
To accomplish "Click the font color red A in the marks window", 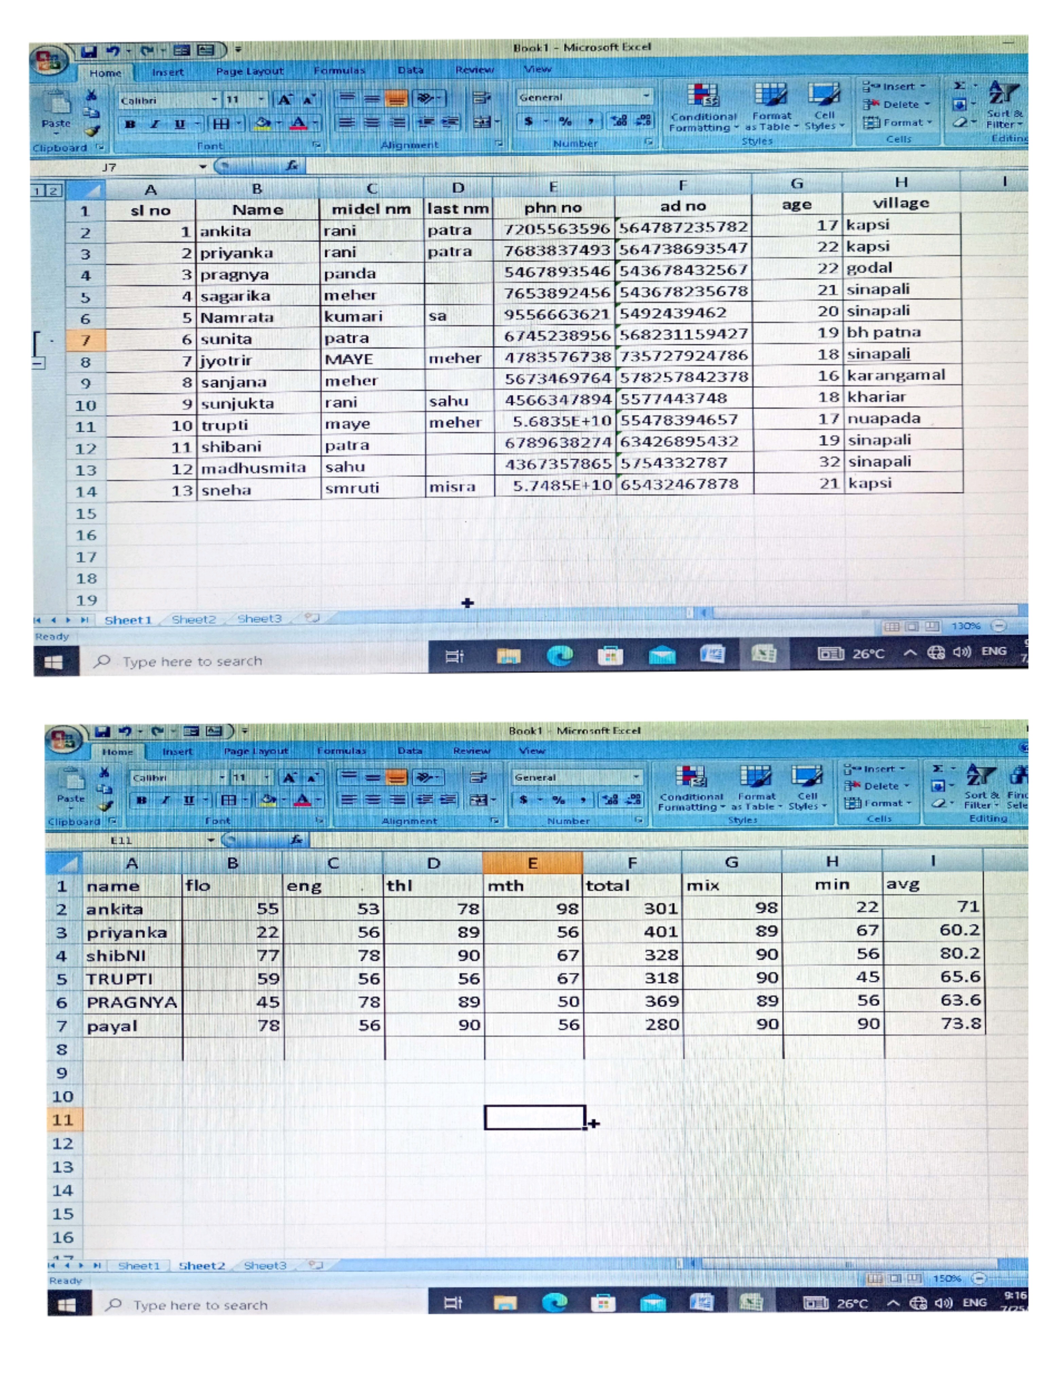I will click(x=303, y=800).
